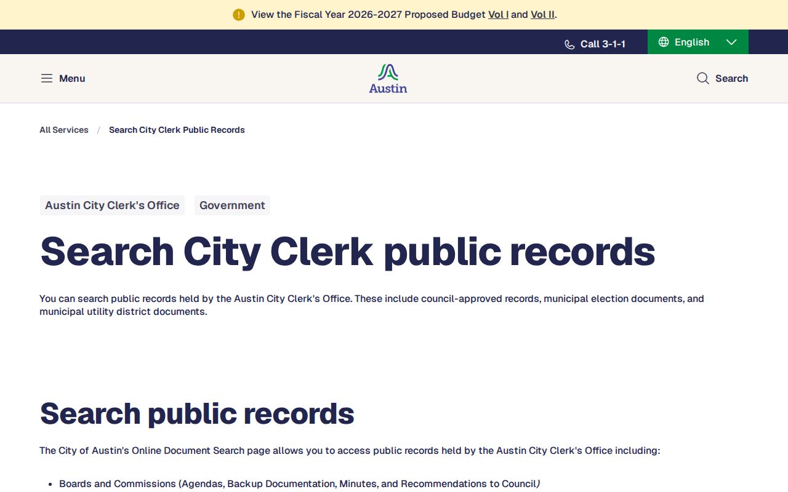Click the yellow alert icon in the banner

point(239,15)
